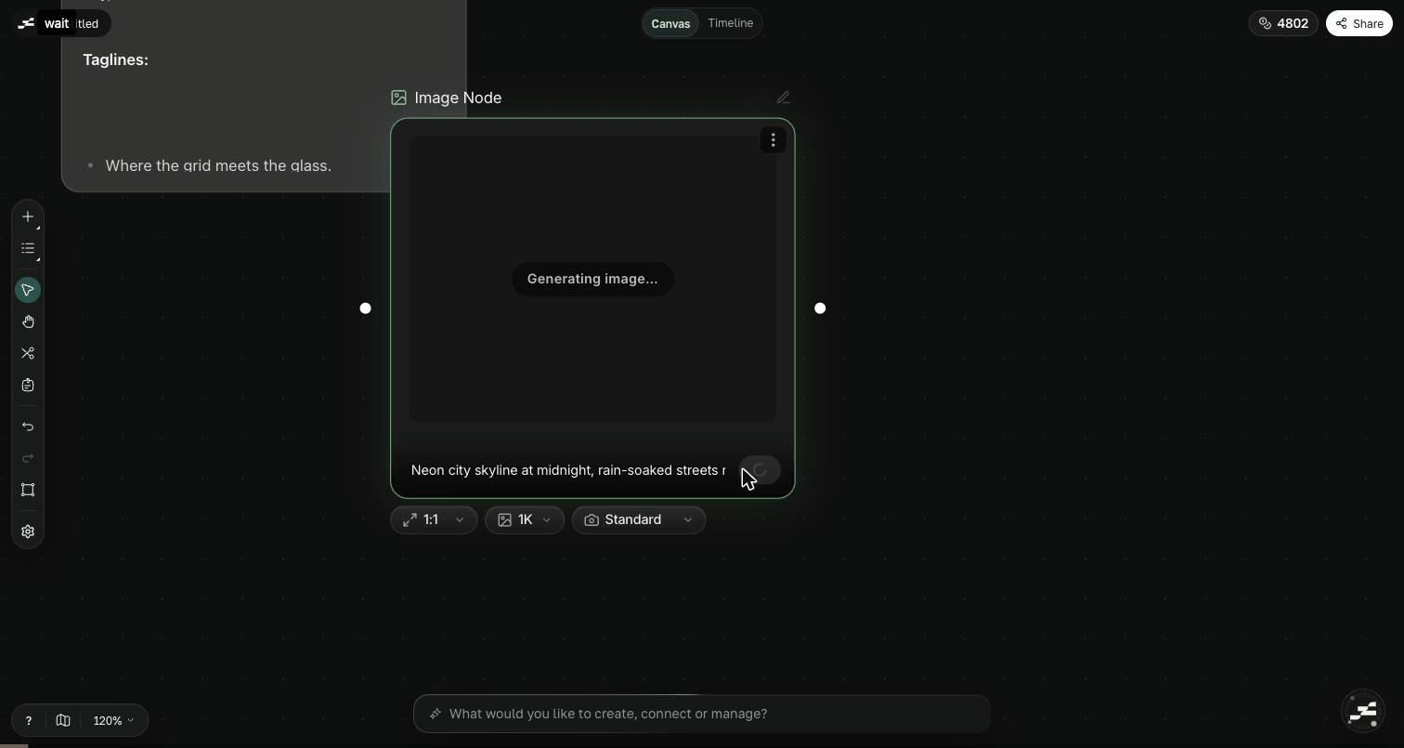Click the right connector dot of Image Node
The width and height of the screenshot is (1404, 748).
click(x=820, y=308)
